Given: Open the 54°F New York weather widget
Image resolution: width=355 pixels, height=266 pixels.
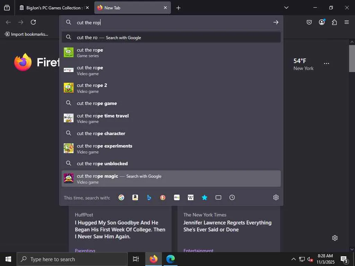Looking at the screenshot, I should tap(303, 64).
